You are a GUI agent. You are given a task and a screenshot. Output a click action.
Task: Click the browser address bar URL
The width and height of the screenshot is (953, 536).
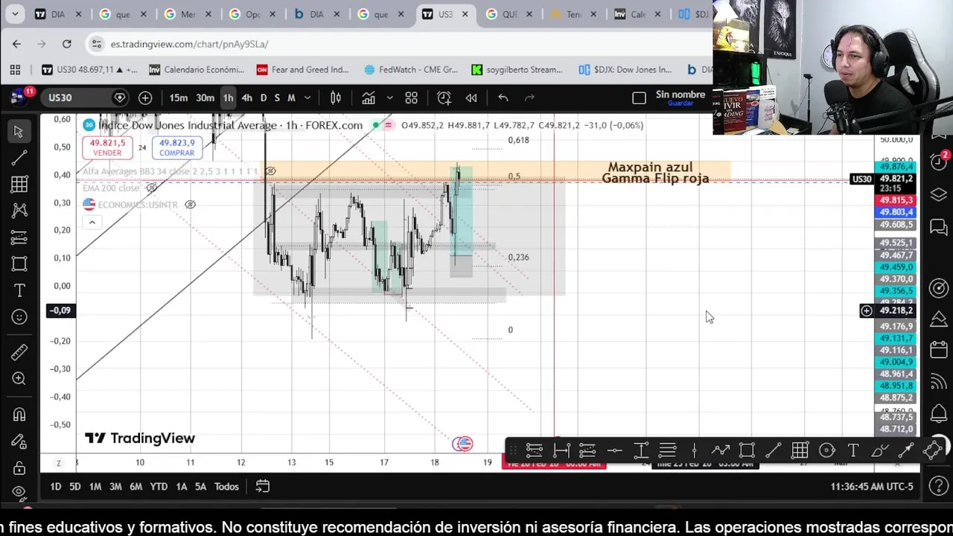point(189,44)
